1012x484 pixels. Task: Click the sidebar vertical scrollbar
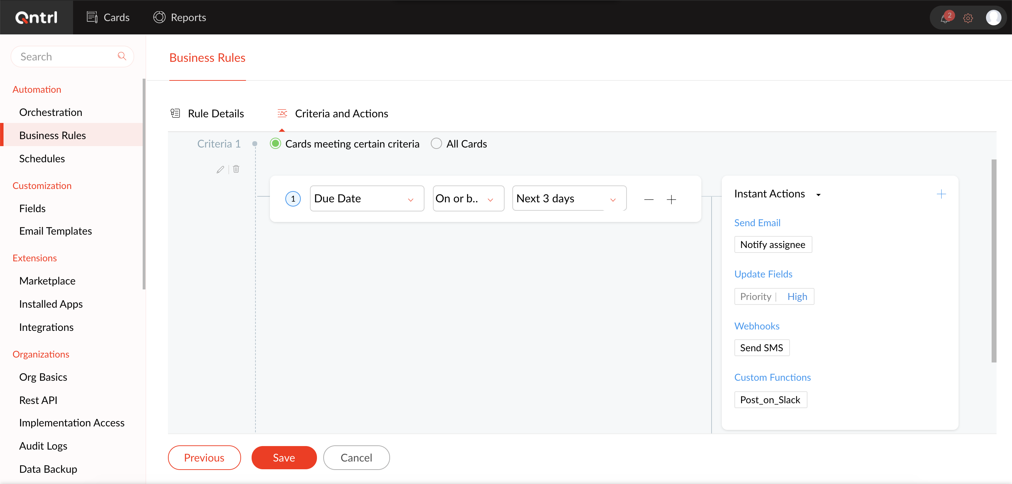(x=144, y=184)
